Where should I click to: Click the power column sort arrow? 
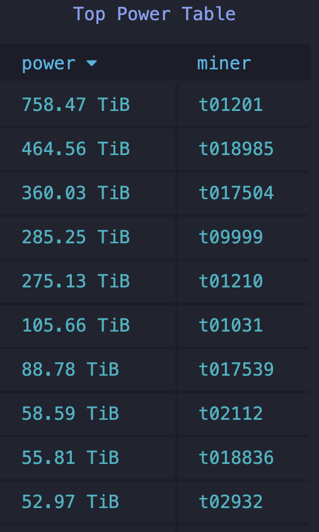(91, 63)
